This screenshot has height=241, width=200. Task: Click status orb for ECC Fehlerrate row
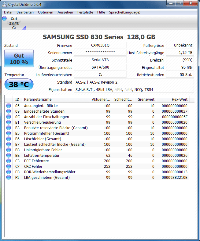click(x=9, y=161)
